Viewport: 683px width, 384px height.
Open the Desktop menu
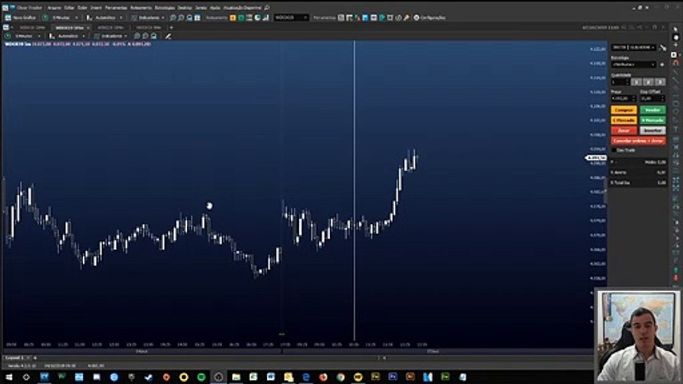click(185, 8)
